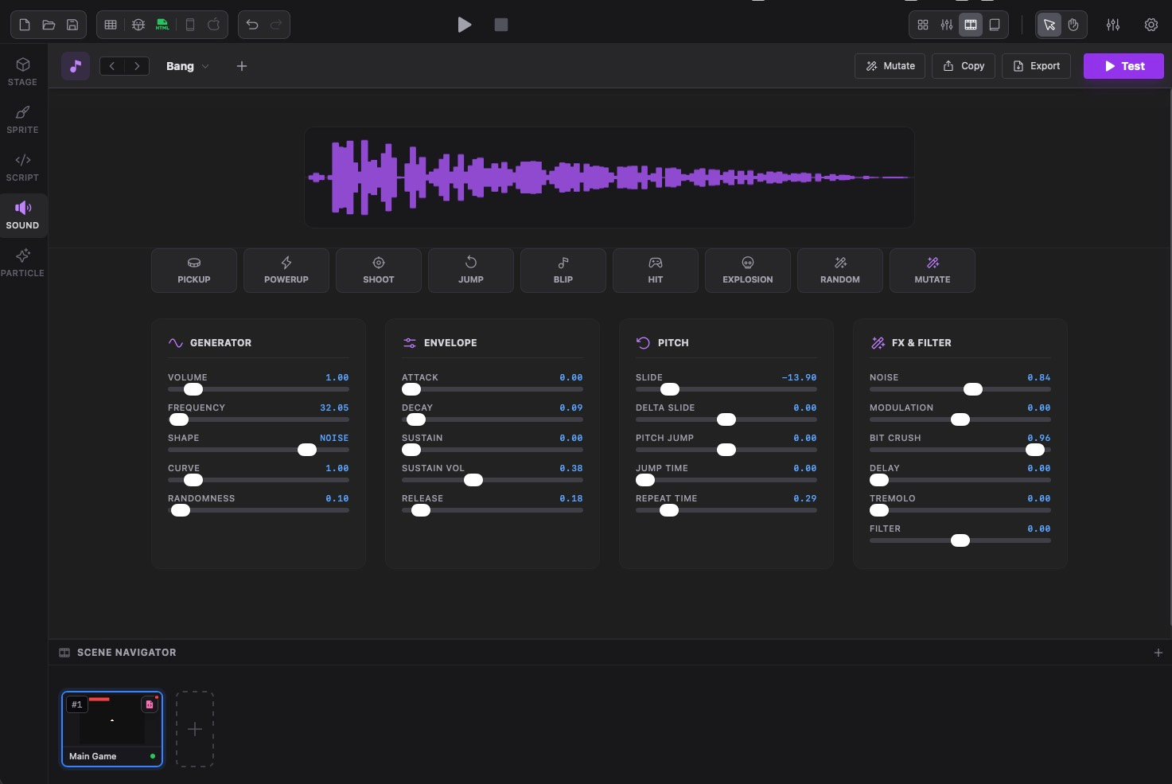Click the Bit Crush slider track
1172x784 pixels.
click(x=960, y=450)
